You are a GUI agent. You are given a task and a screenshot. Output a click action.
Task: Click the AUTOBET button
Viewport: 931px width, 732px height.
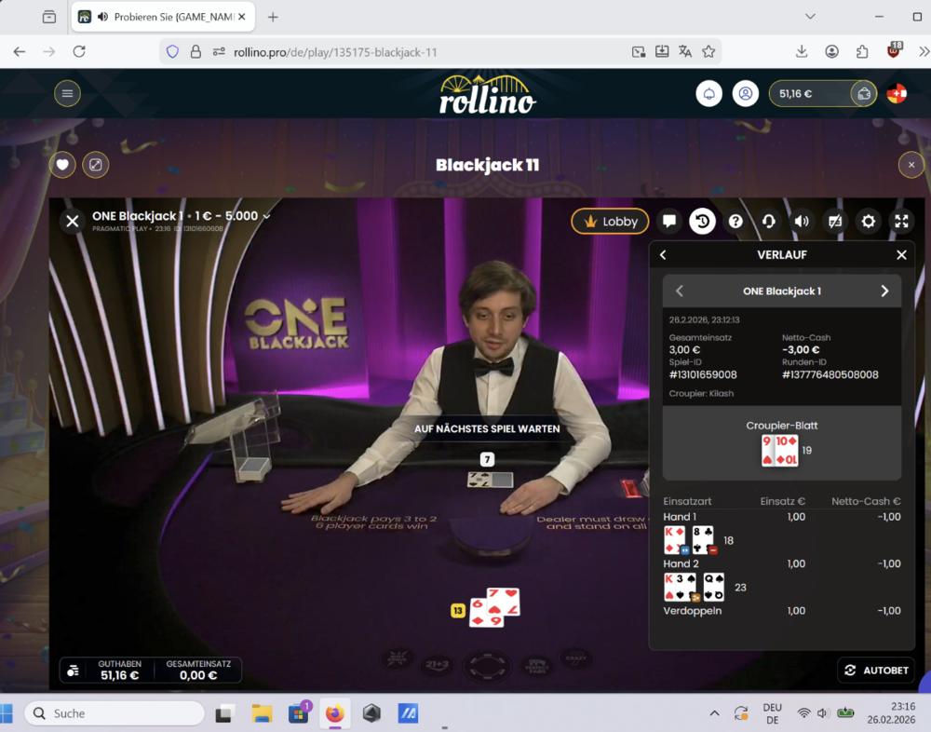(x=876, y=670)
